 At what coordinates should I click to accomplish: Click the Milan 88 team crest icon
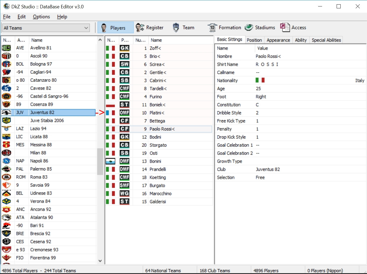6,153
